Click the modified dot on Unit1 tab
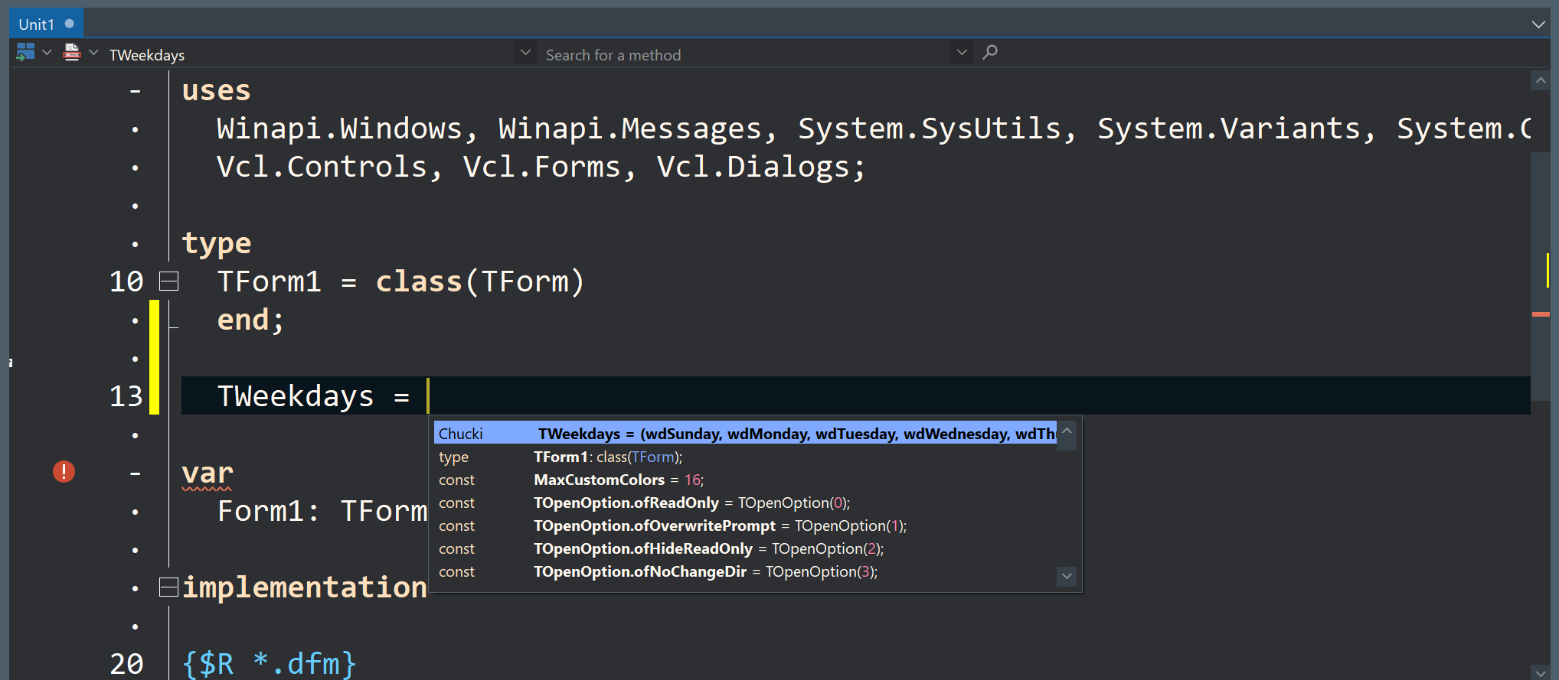1559x680 pixels. [x=70, y=24]
